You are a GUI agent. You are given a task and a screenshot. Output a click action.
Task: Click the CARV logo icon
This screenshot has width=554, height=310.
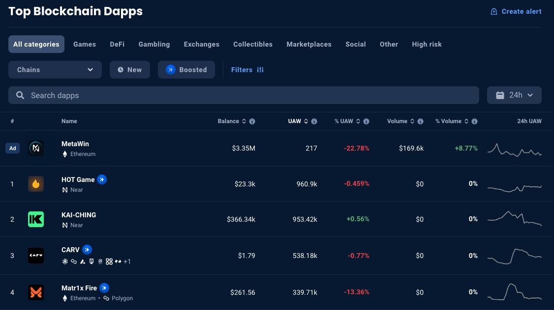click(x=36, y=256)
